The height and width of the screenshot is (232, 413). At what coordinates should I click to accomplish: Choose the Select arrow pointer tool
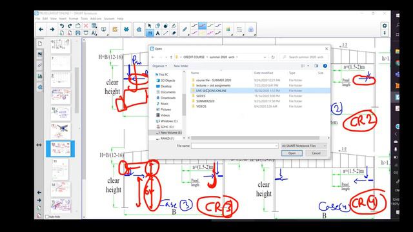point(150,26)
